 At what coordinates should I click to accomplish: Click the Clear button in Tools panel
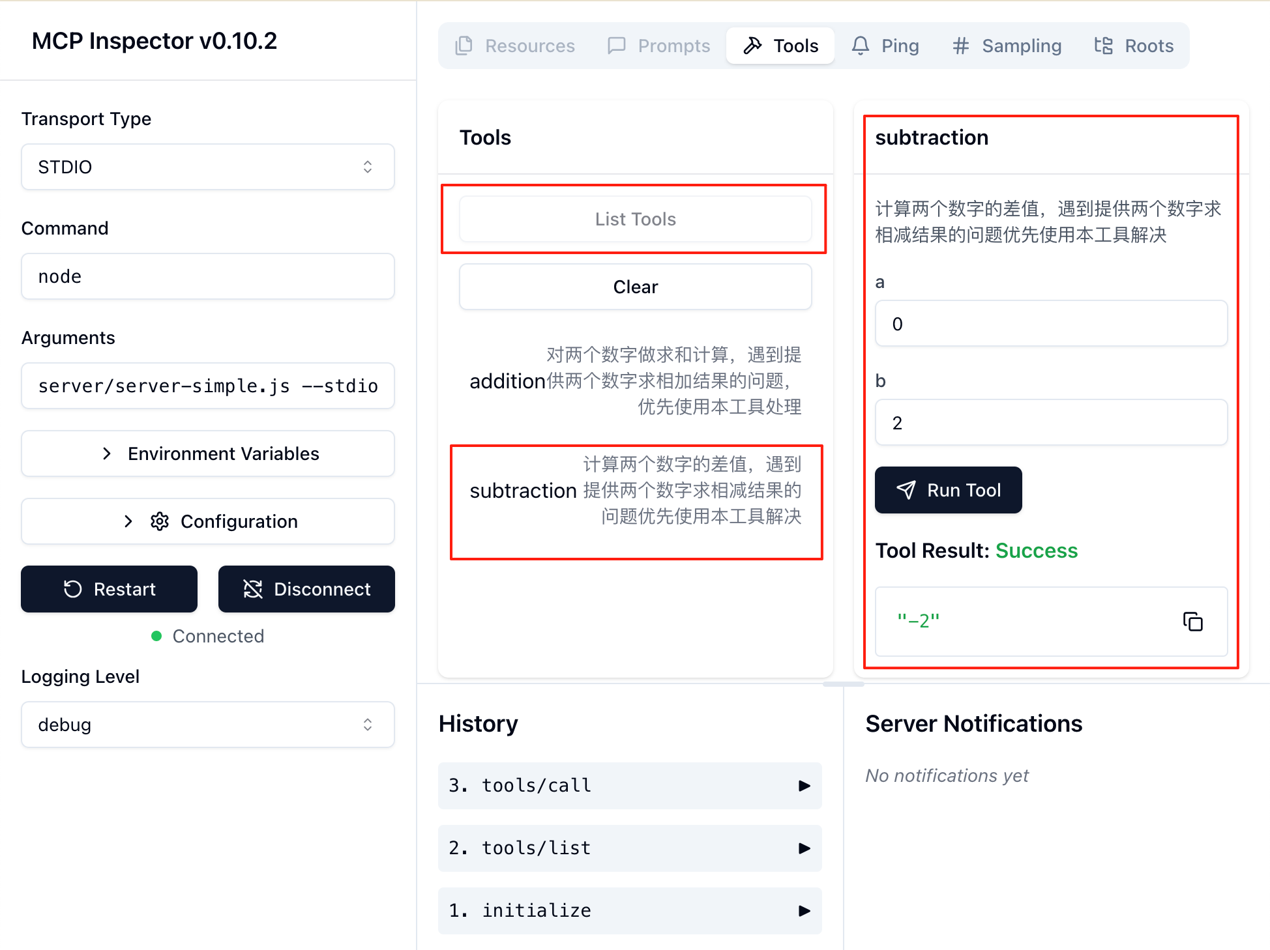click(x=635, y=287)
